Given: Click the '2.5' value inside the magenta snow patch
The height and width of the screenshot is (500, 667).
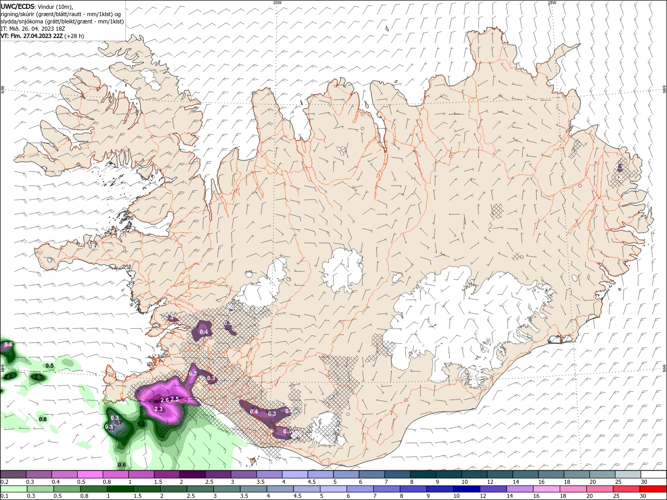Looking at the screenshot, I should coord(175,399).
